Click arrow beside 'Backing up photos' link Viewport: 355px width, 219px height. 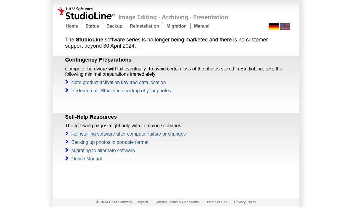pos(67,142)
